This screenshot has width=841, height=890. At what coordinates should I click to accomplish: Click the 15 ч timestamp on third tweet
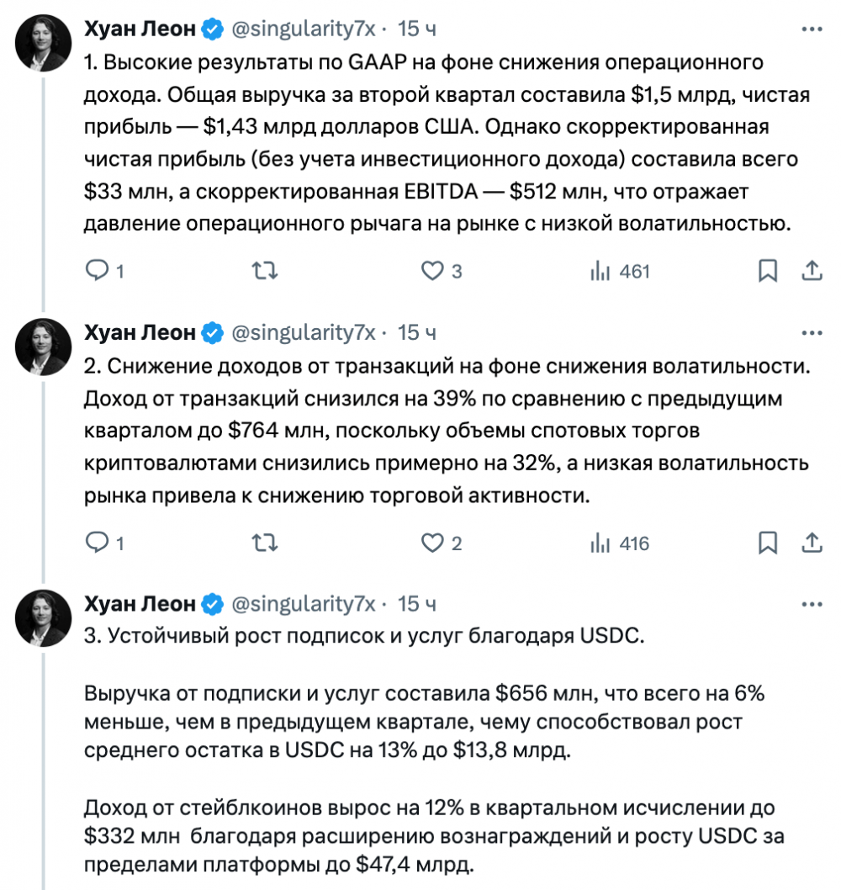click(x=416, y=604)
